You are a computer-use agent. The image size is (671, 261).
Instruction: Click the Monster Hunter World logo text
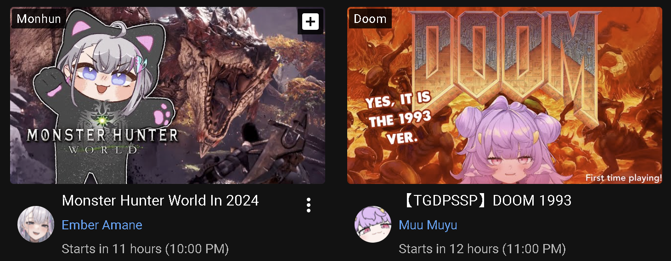102,139
